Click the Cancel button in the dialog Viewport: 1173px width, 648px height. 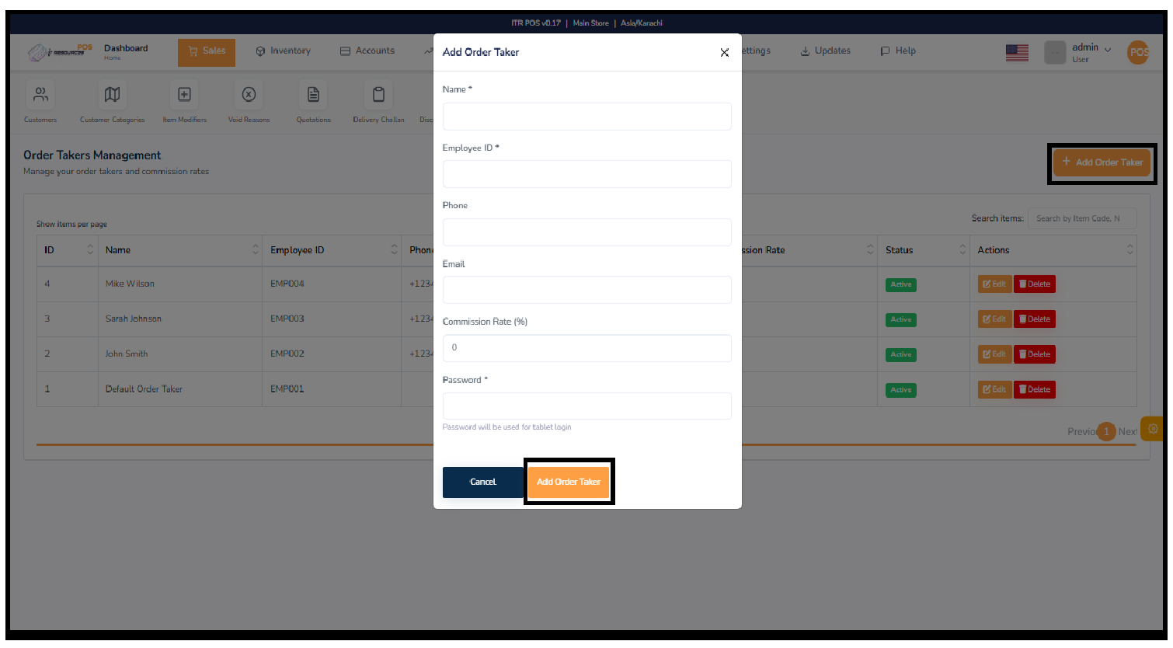(x=482, y=482)
